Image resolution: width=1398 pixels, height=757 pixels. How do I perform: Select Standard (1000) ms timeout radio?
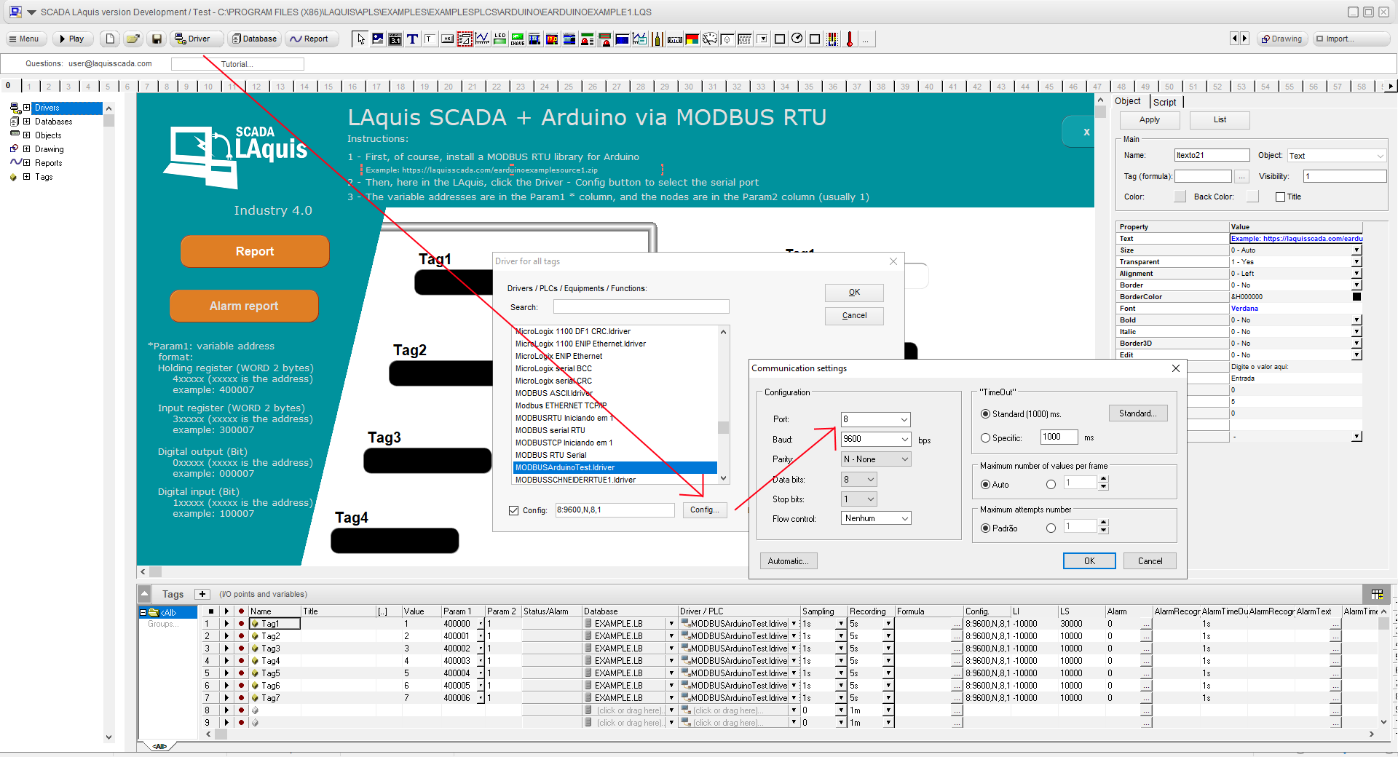tap(985, 414)
